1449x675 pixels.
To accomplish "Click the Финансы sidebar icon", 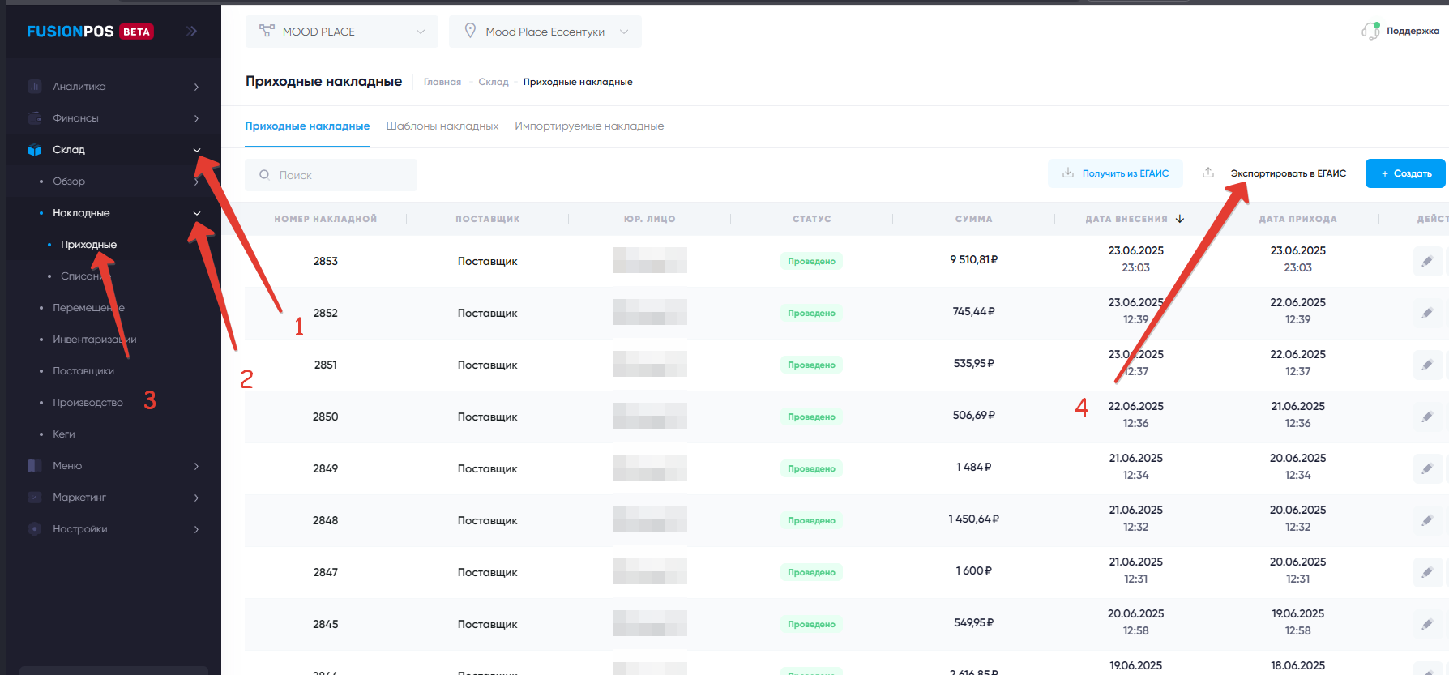I will [x=34, y=118].
